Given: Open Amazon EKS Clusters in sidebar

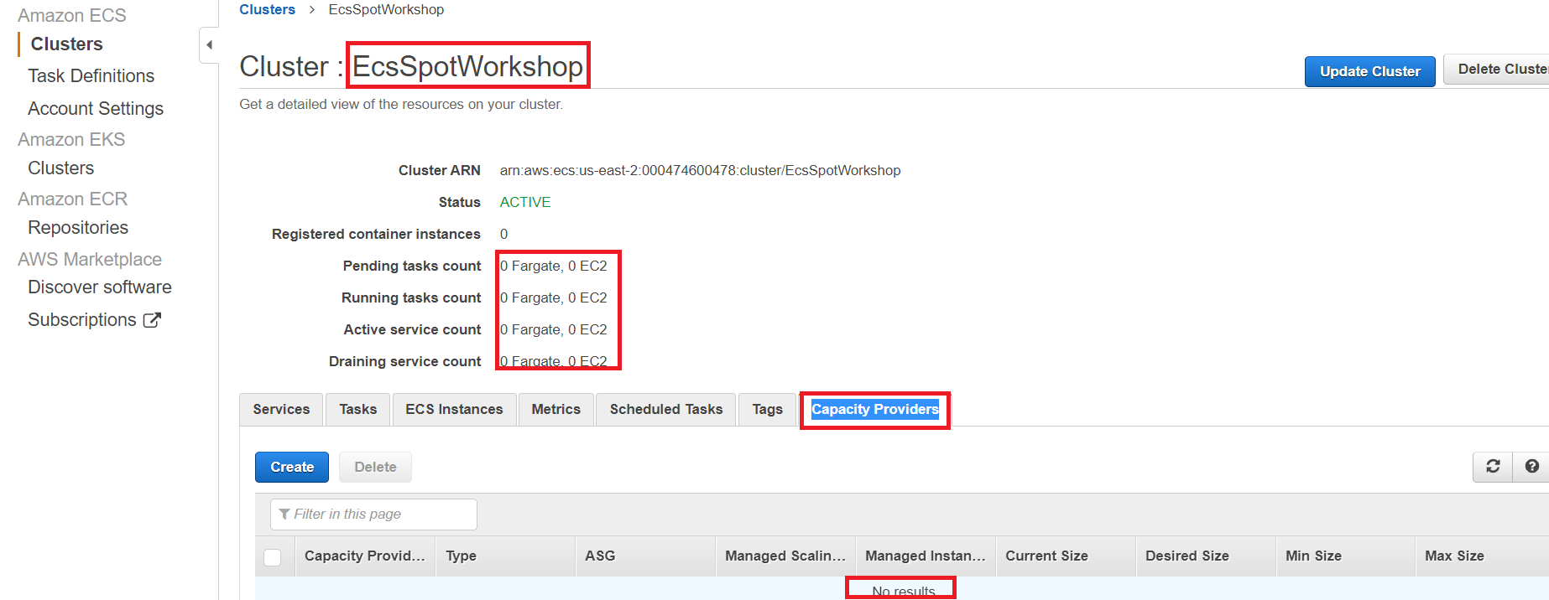Looking at the screenshot, I should click(x=61, y=168).
